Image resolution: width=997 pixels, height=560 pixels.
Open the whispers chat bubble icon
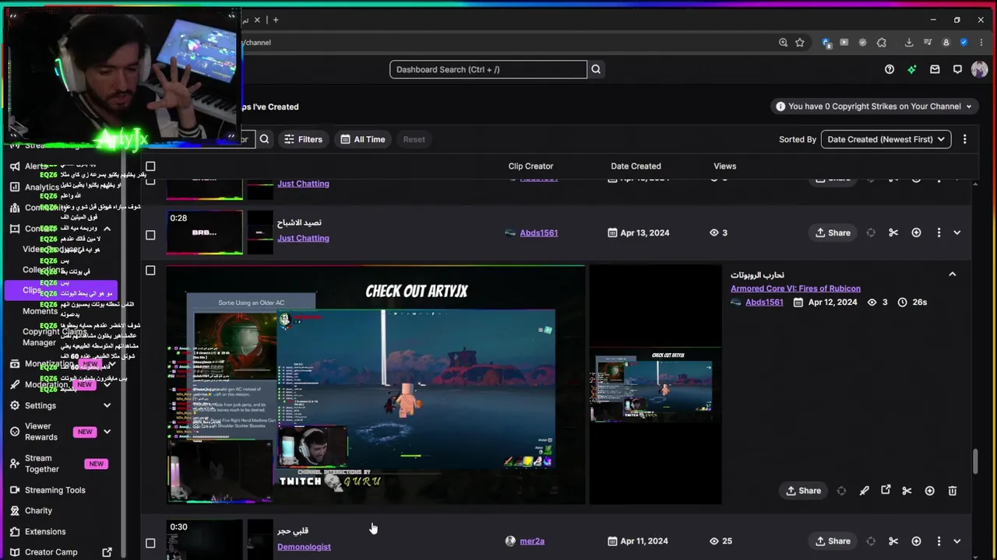(x=957, y=69)
